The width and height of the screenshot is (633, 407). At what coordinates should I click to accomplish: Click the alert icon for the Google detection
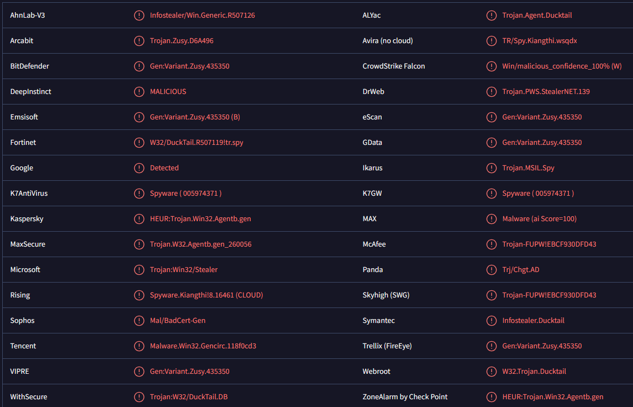click(139, 168)
